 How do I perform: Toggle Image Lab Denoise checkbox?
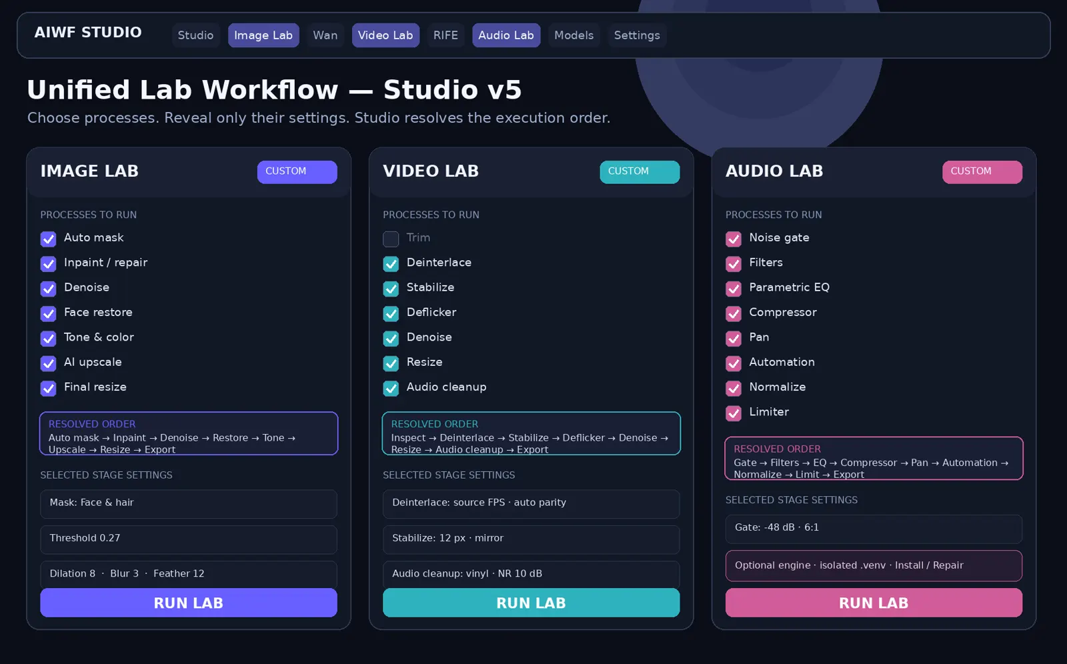(x=49, y=289)
